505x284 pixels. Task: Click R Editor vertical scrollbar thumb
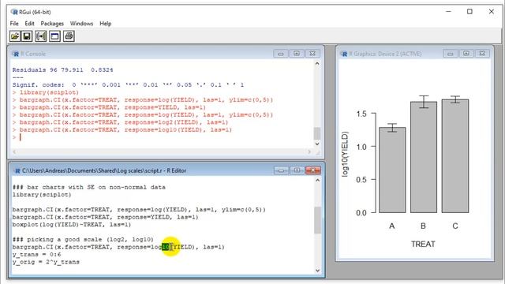click(x=317, y=220)
